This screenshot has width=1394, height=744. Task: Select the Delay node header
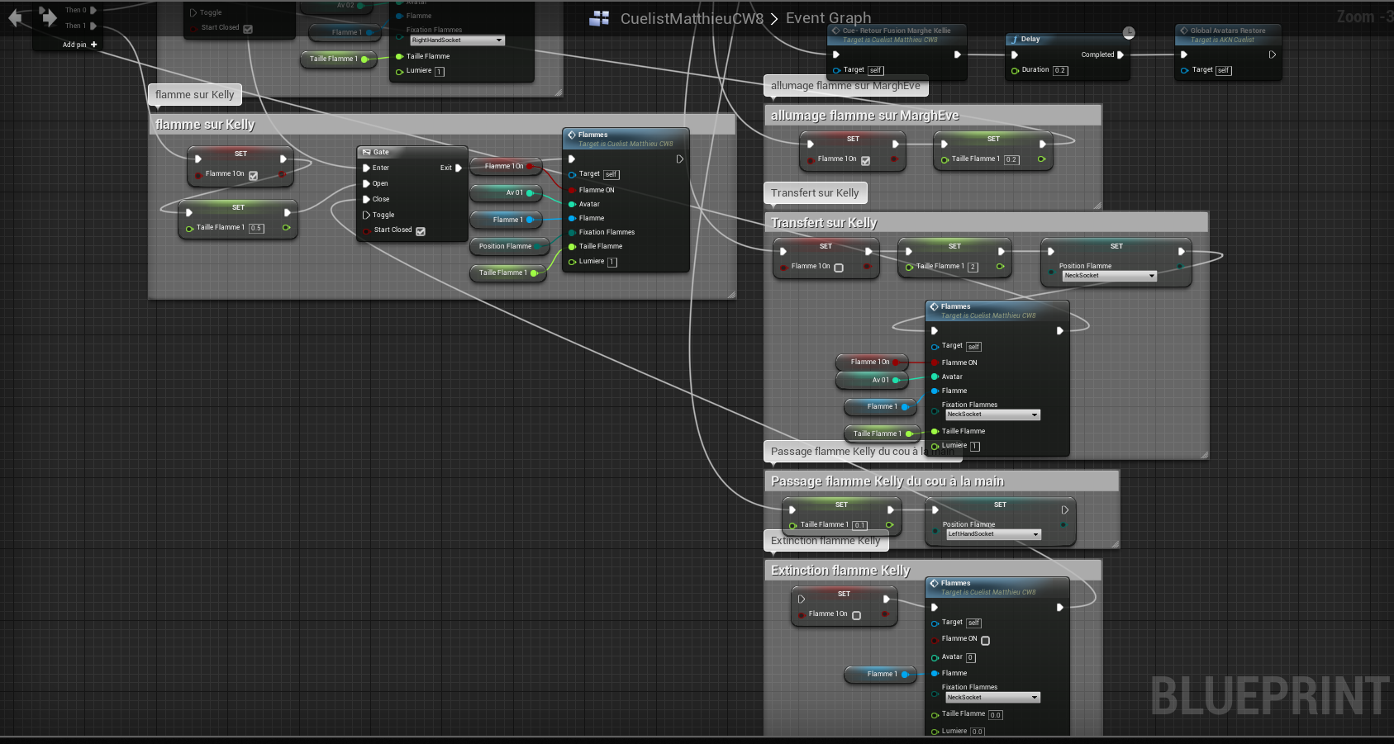click(x=1066, y=39)
